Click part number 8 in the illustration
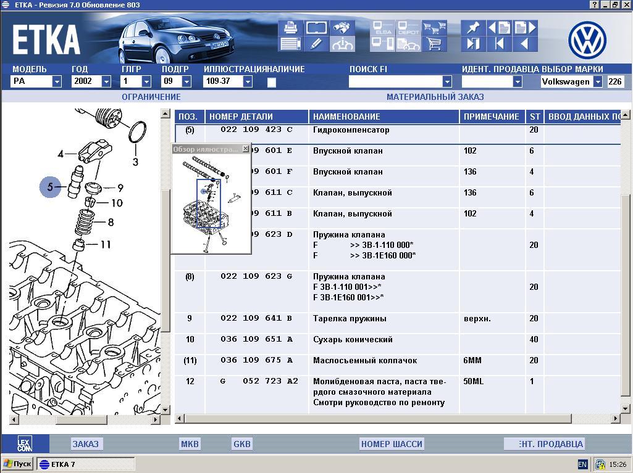 (111, 222)
